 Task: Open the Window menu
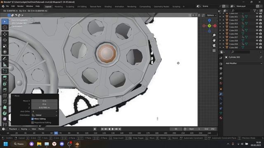[29, 6]
